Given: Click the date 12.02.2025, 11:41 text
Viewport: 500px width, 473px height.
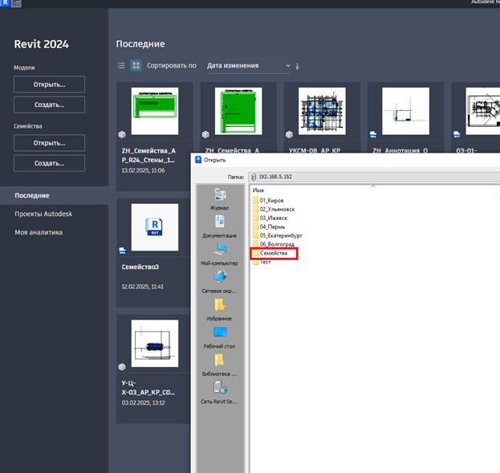Looking at the screenshot, I should pyautogui.click(x=143, y=287).
